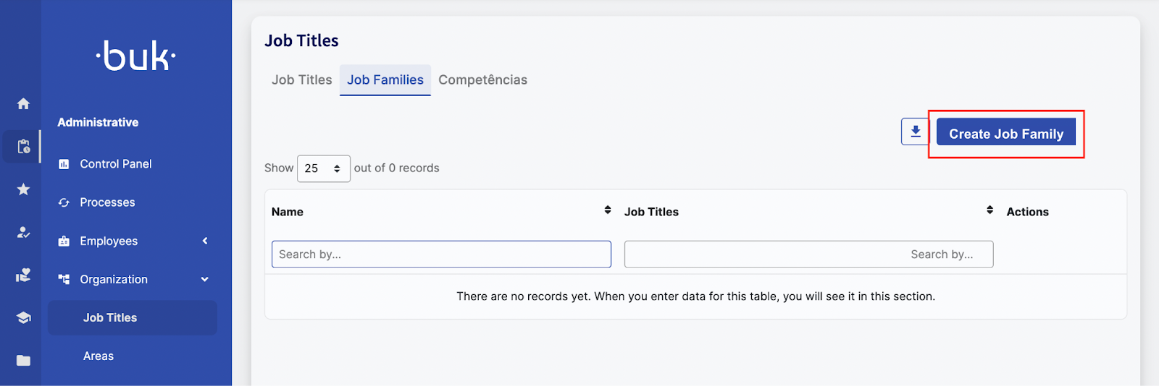Click the graduation cap icon
The height and width of the screenshot is (386, 1159).
[x=23, y=317]
